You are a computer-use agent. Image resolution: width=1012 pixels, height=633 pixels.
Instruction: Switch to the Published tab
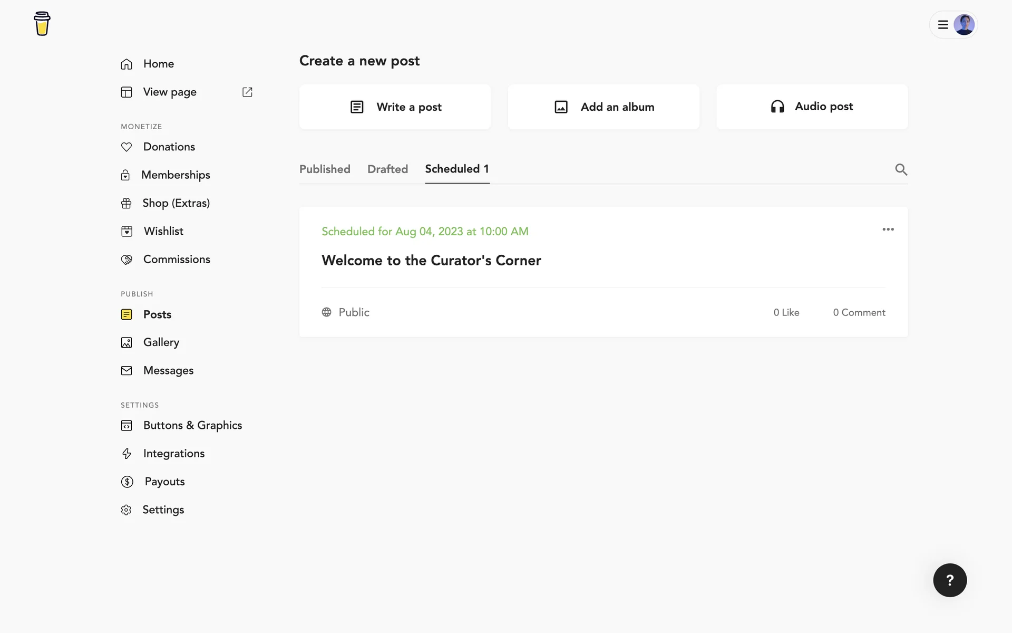(325, 169)
